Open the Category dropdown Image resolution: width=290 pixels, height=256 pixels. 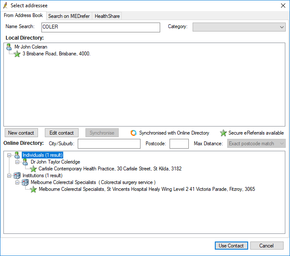tap(239, 27)
